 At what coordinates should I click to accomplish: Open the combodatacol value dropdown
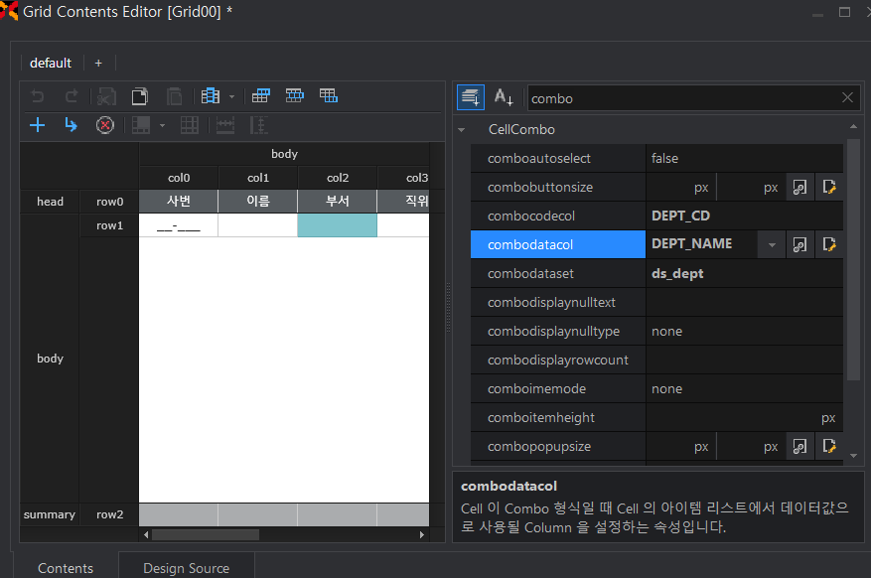pos(772,244)
